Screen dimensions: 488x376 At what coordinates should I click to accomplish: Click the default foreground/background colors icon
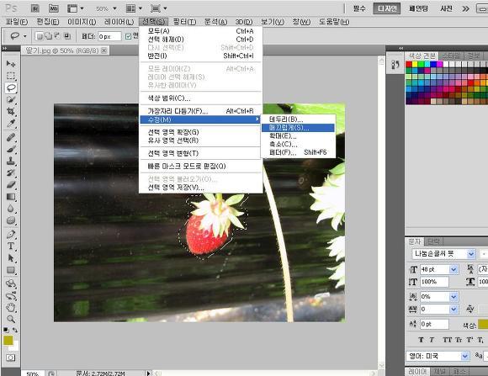click(x=6, y=329)
